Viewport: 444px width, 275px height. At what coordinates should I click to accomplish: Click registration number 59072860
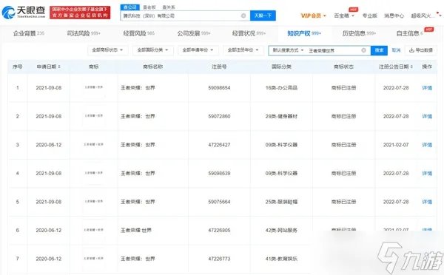(219, 116)
